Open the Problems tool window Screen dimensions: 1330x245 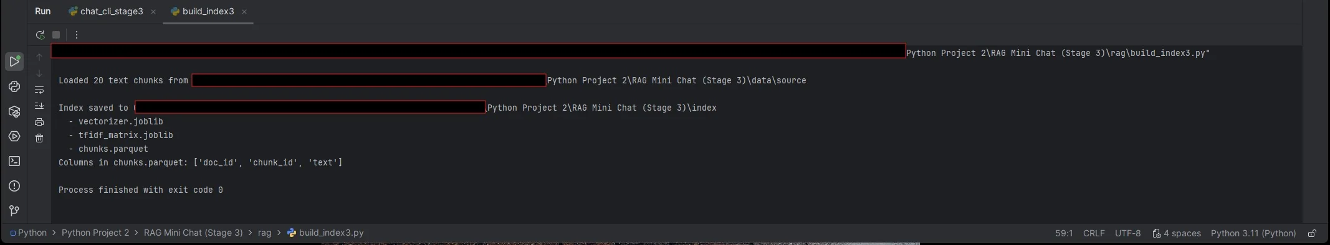click(x=14, y=186)
